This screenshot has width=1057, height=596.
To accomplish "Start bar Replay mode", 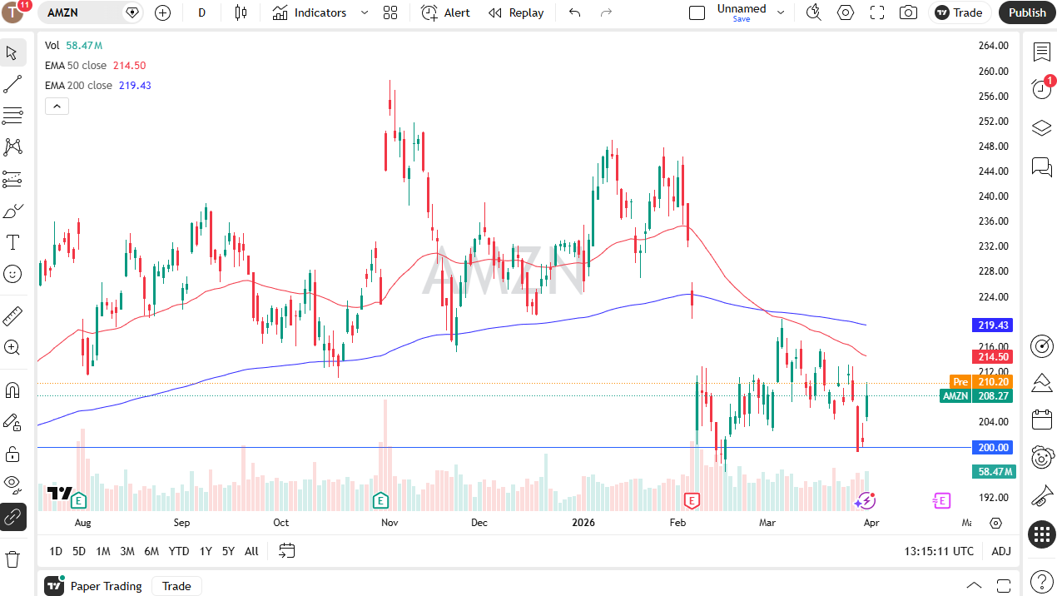I will [516, 12].
